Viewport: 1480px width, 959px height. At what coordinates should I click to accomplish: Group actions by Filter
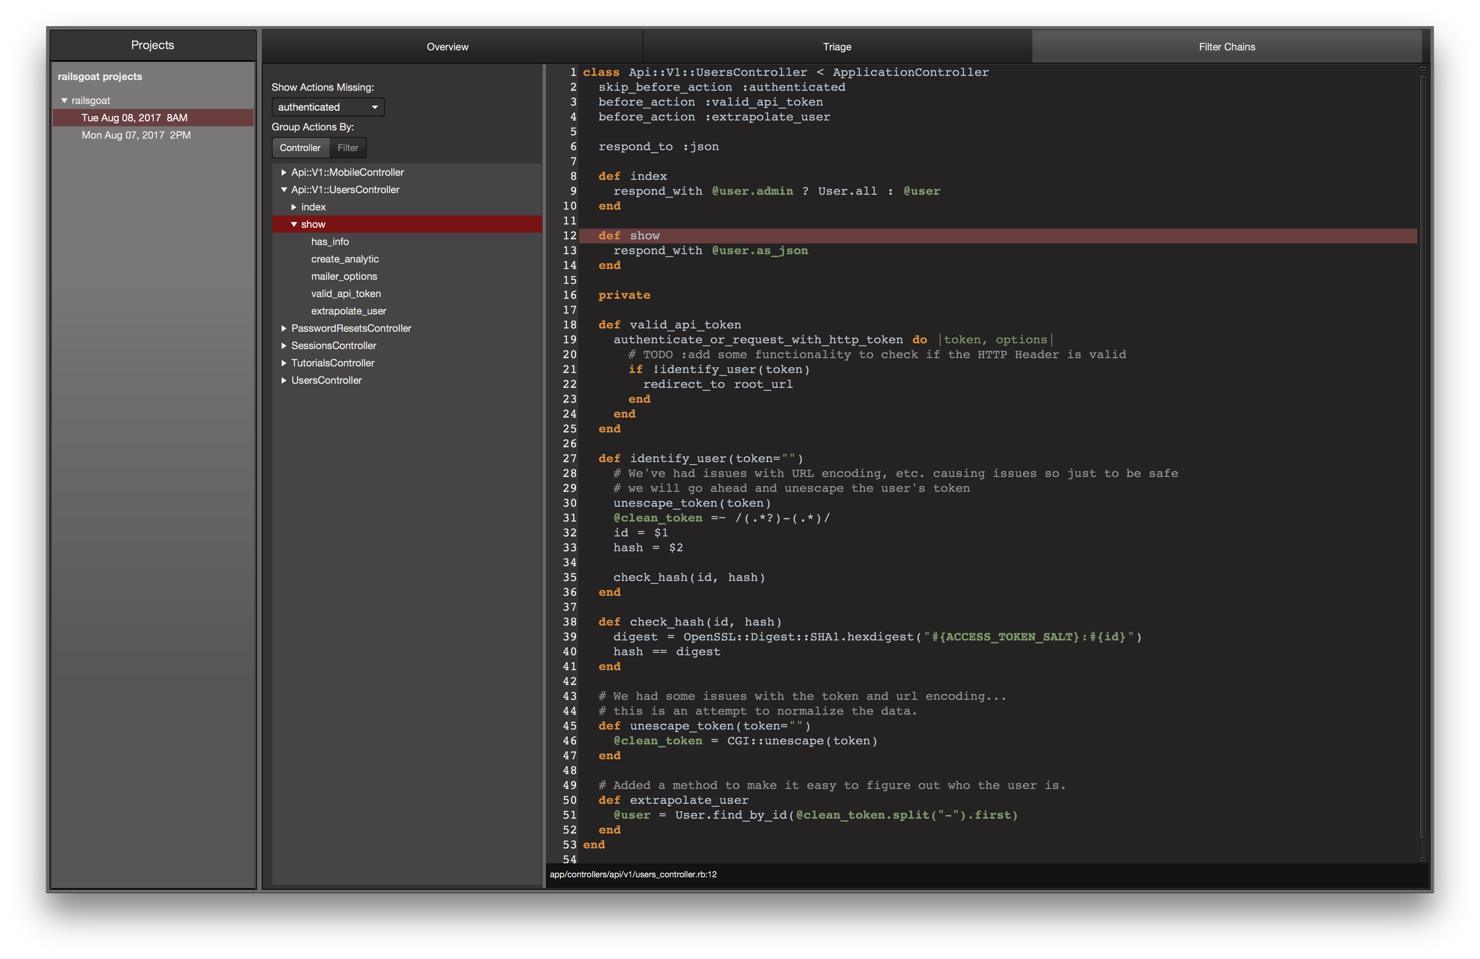click(x=348, y=148)
